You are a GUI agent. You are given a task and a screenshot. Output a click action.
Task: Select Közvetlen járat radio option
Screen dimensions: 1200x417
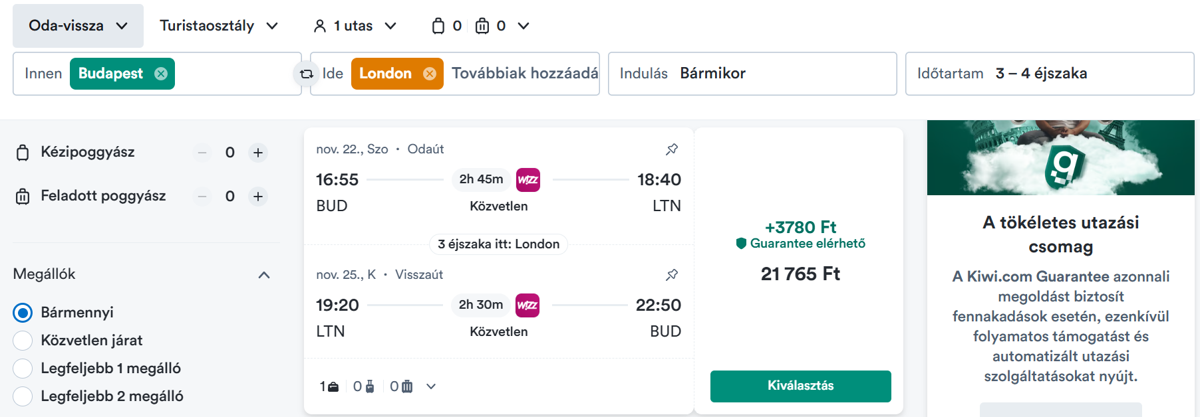(x=23, y=341)
